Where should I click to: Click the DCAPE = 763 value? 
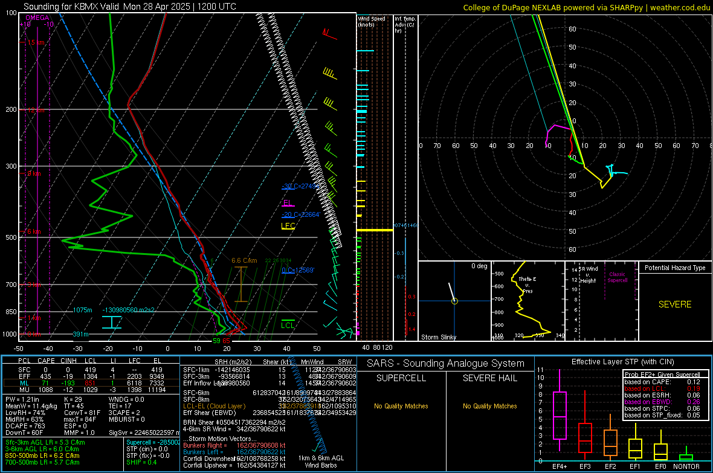[x=25, y=426]
